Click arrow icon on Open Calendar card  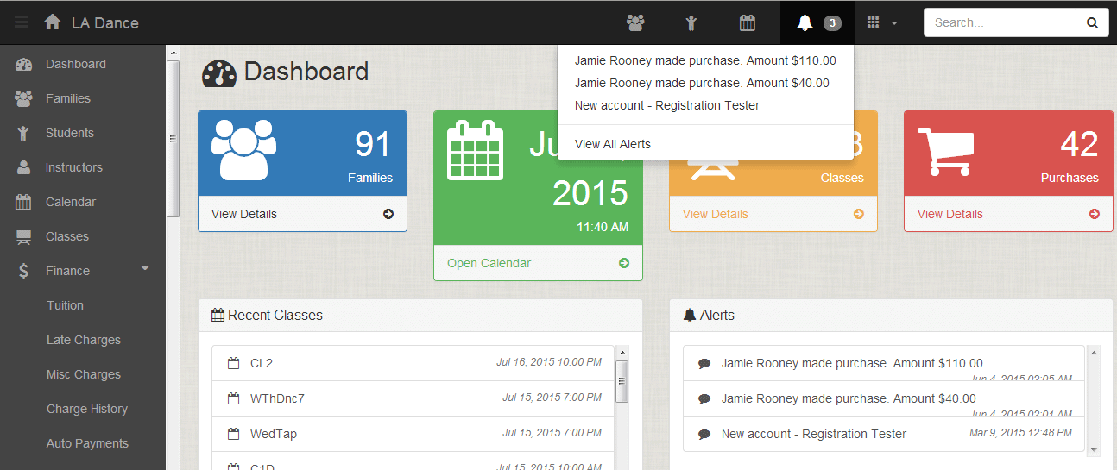(624, 263)
